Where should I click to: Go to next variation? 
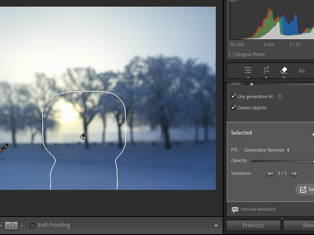pyautogui.click(x=294, y=173)
